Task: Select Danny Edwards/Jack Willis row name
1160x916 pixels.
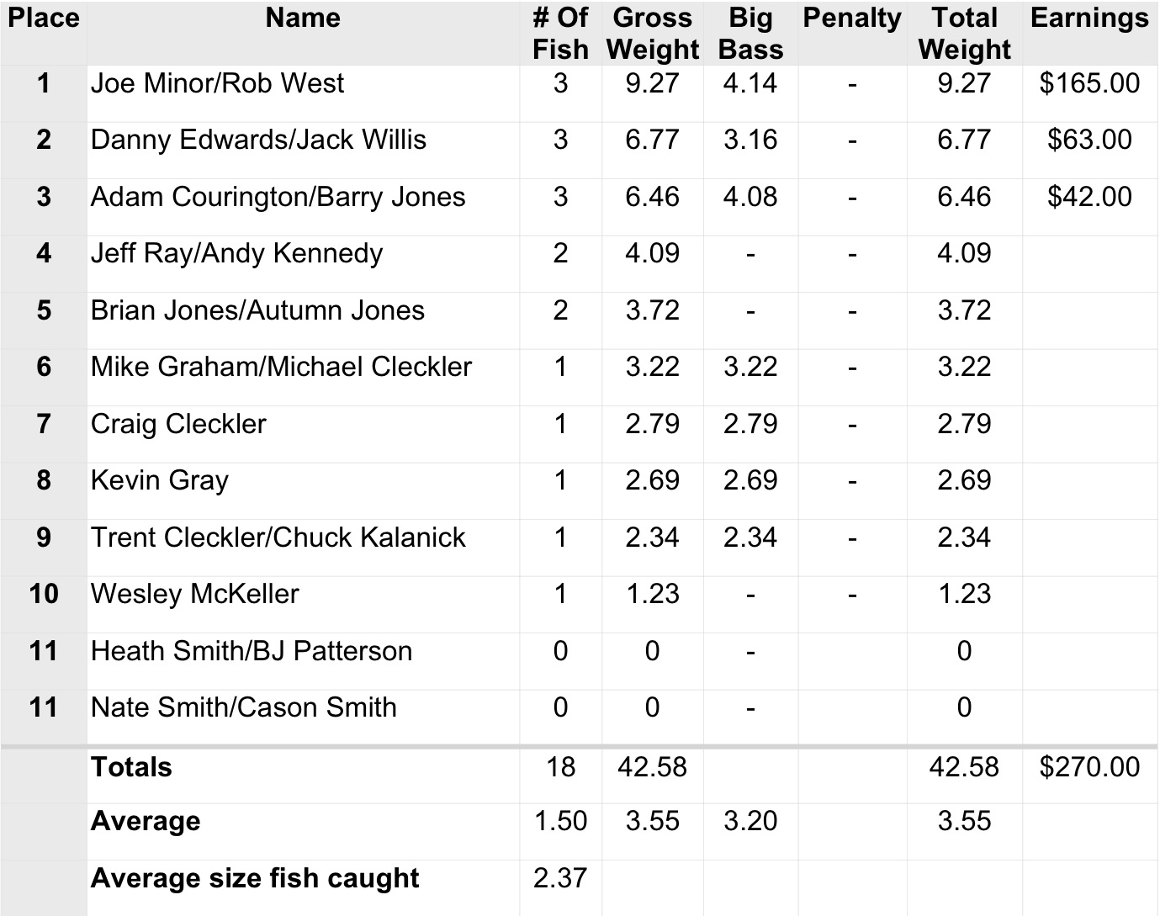Action: pyautogui.click(x=258, y=140)
